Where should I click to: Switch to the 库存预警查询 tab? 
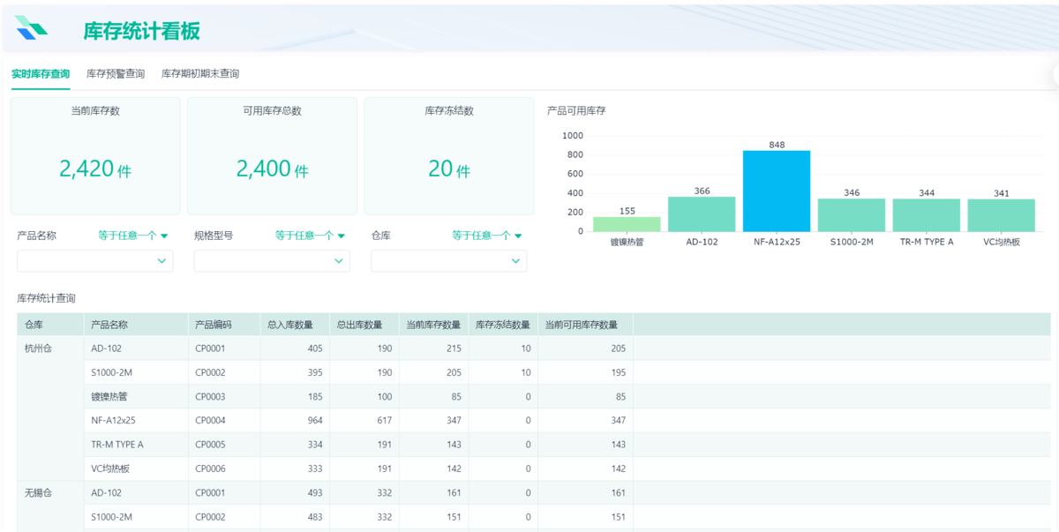tap(115, 74)
